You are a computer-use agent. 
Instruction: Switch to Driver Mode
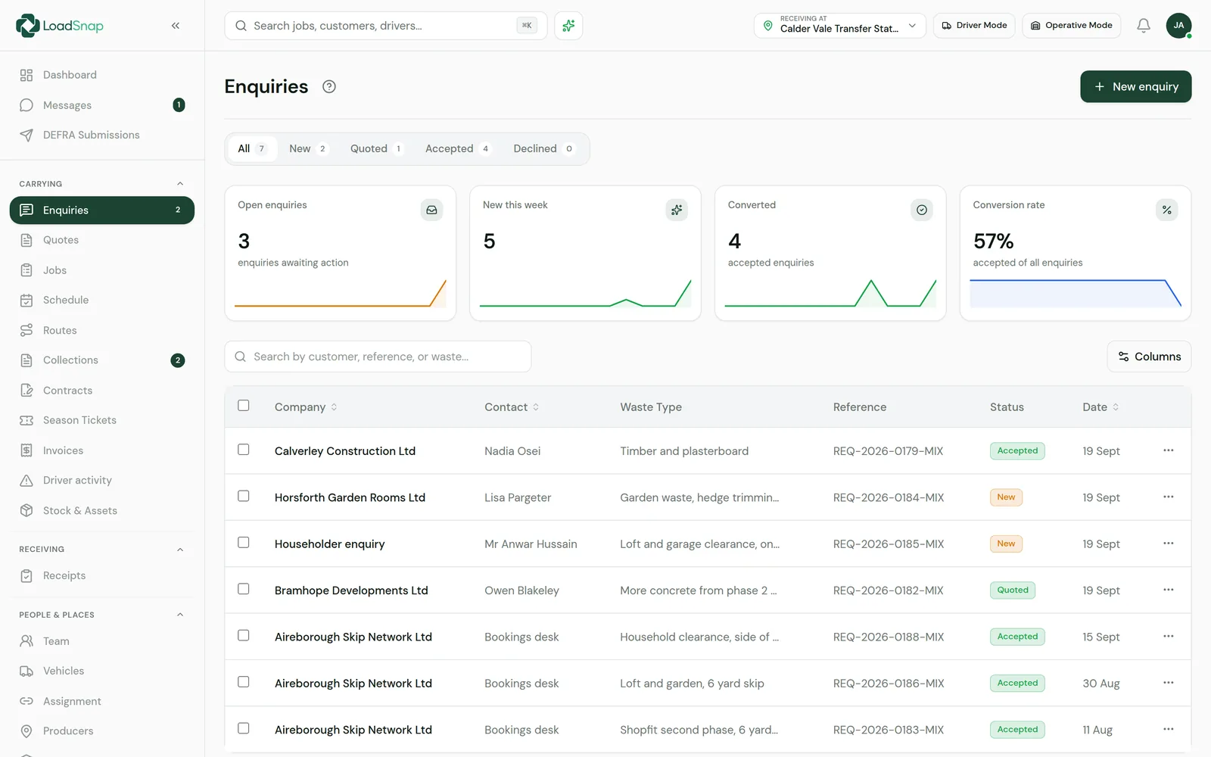(974, 26)
